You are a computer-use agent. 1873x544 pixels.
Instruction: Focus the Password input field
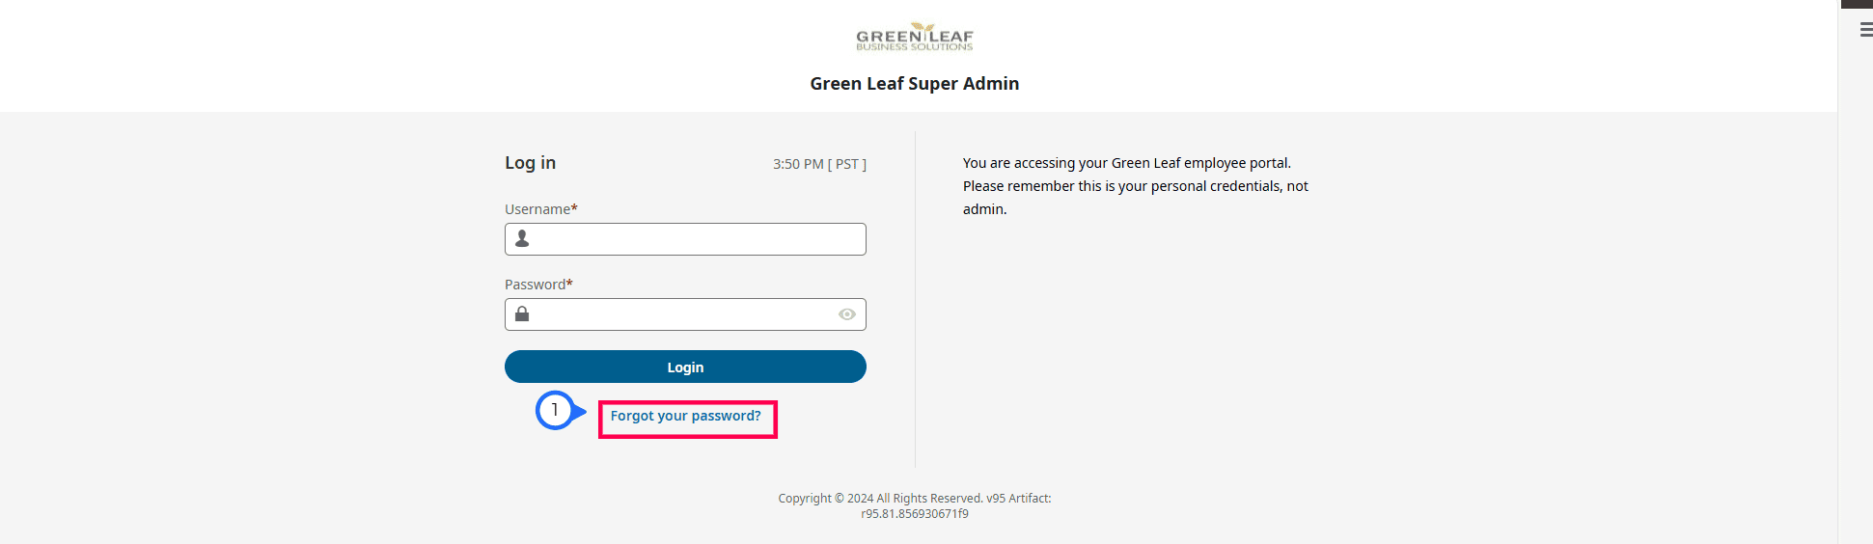(x=685, y=314)
